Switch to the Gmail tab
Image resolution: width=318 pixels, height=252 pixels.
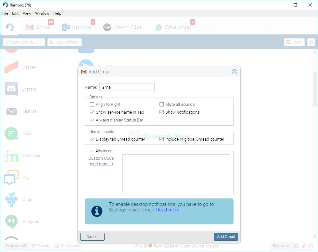(38, 27)
